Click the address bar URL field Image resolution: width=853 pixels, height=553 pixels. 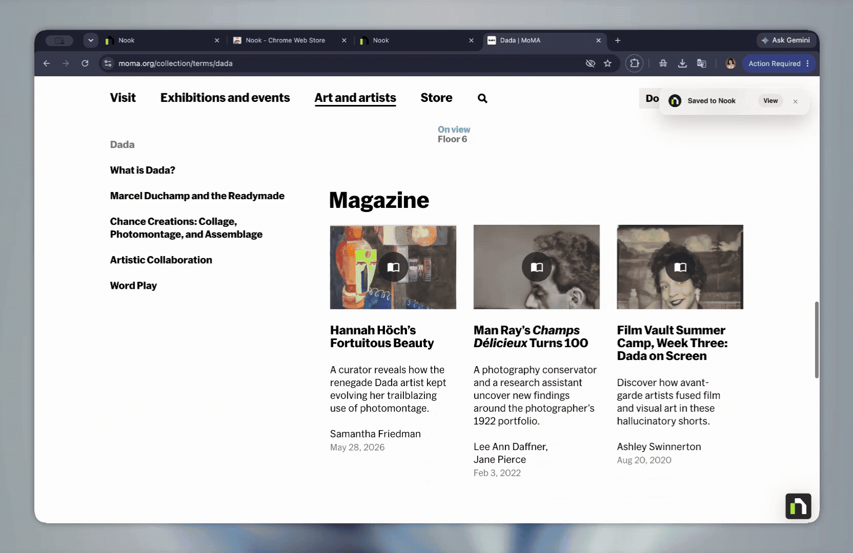tap(348, 63)
